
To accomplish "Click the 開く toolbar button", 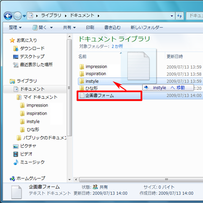I will coord(40,28).
